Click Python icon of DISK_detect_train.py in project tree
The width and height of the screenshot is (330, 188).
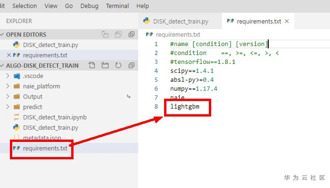[16, 127]
